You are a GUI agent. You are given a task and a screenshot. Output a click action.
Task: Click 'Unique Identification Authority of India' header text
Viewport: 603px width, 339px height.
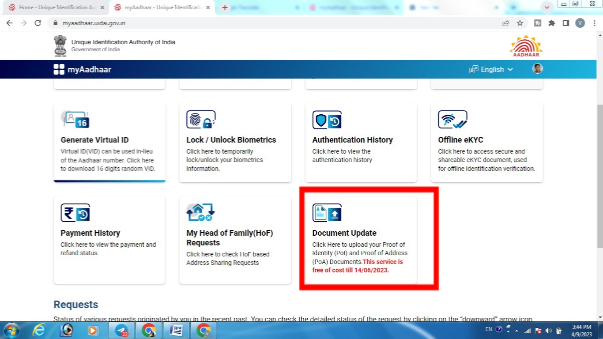pos(123,42)
